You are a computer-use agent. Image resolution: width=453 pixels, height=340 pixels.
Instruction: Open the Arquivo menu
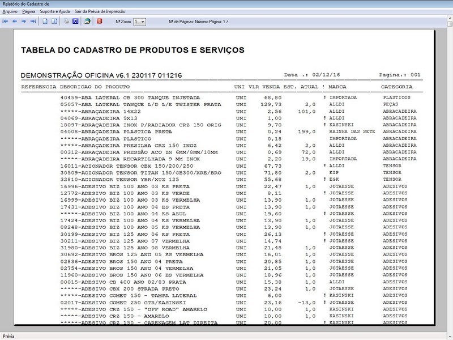click(10, 10)
